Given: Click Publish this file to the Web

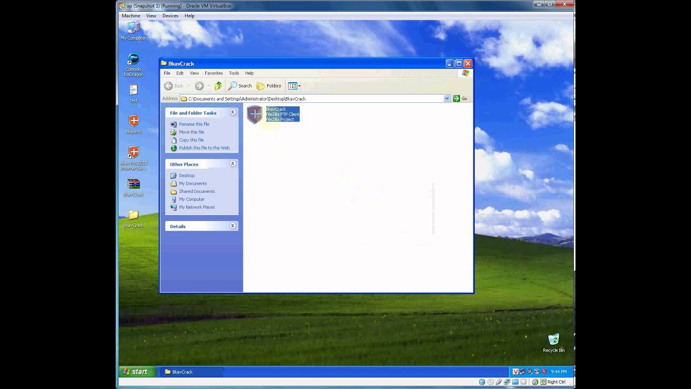Looking at the screenshot, I should [x=204, y=147].
